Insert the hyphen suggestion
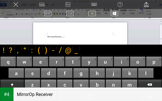 coord(53,50)
